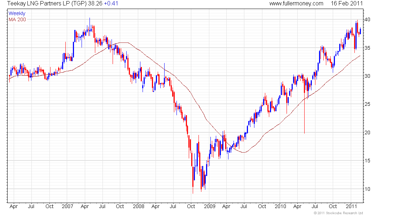Image resolution: width=397 pixels, height=216 pixels.
Task: Click the peak candlestick near April 2007
Action: click(90, 27)
